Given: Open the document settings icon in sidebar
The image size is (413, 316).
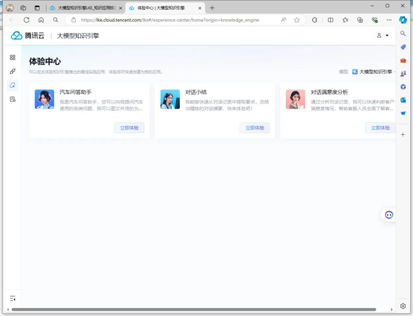Looking at the screenshot, I should click(x=13, y=99).
